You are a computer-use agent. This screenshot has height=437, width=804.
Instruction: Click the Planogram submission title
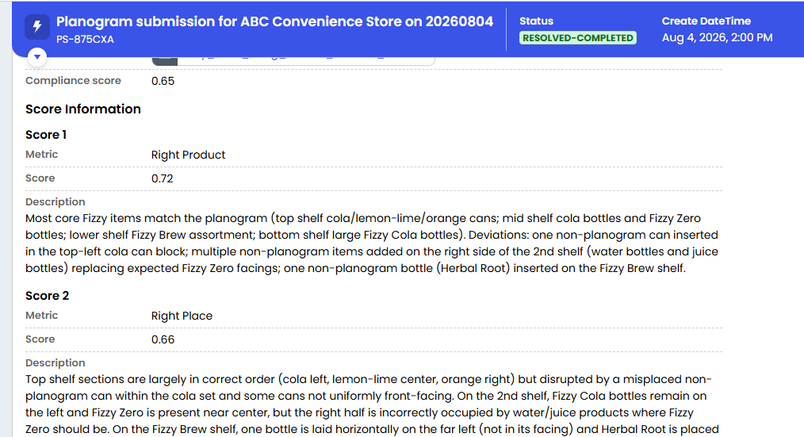274,21
